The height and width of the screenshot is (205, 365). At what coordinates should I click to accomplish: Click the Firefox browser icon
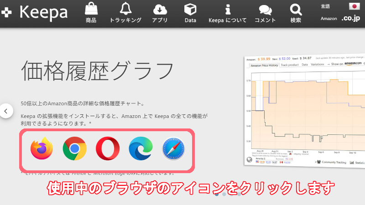(x=42, y=149)
